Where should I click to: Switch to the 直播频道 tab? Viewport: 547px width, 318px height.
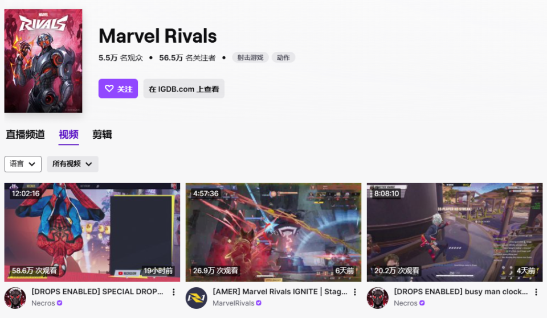[x=25, y=134]
